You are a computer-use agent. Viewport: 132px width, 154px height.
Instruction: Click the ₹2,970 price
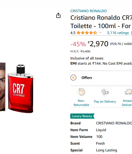coord(98,44)
